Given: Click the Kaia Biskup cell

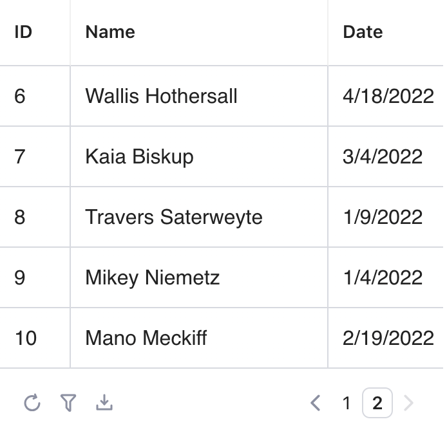Looking at the screenshot, I should tap(139, 156).
